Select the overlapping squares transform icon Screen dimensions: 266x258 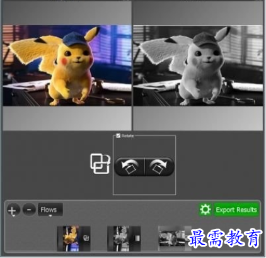pos(100,164)
